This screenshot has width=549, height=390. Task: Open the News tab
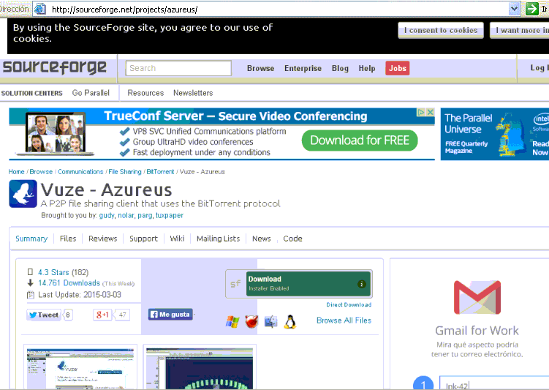click(262, 239)
